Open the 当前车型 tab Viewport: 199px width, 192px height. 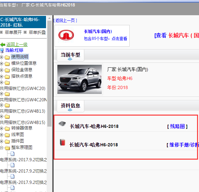pyautogui.click(x=70, y=55)
